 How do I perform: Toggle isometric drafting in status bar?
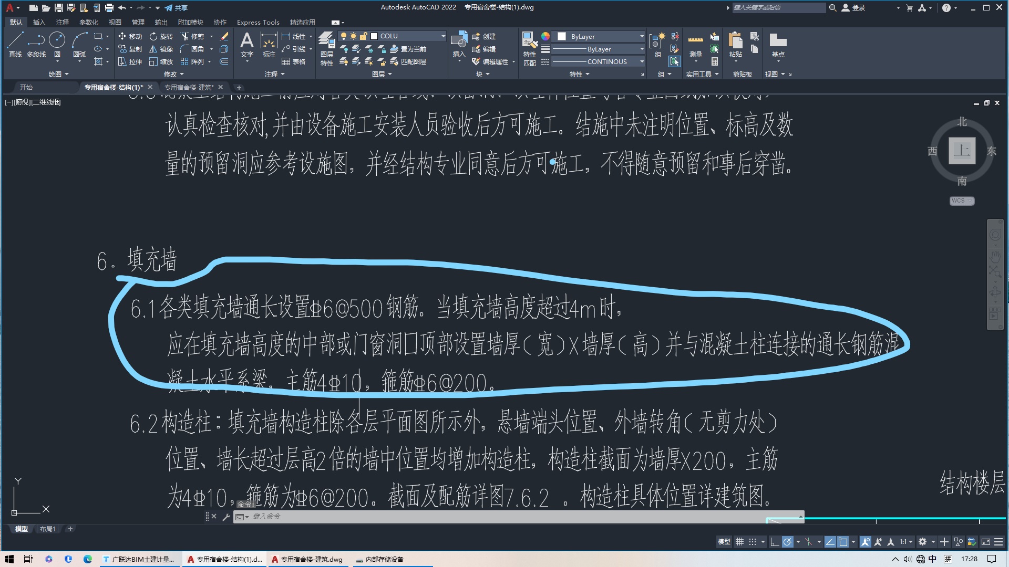(x=809, y=542)
